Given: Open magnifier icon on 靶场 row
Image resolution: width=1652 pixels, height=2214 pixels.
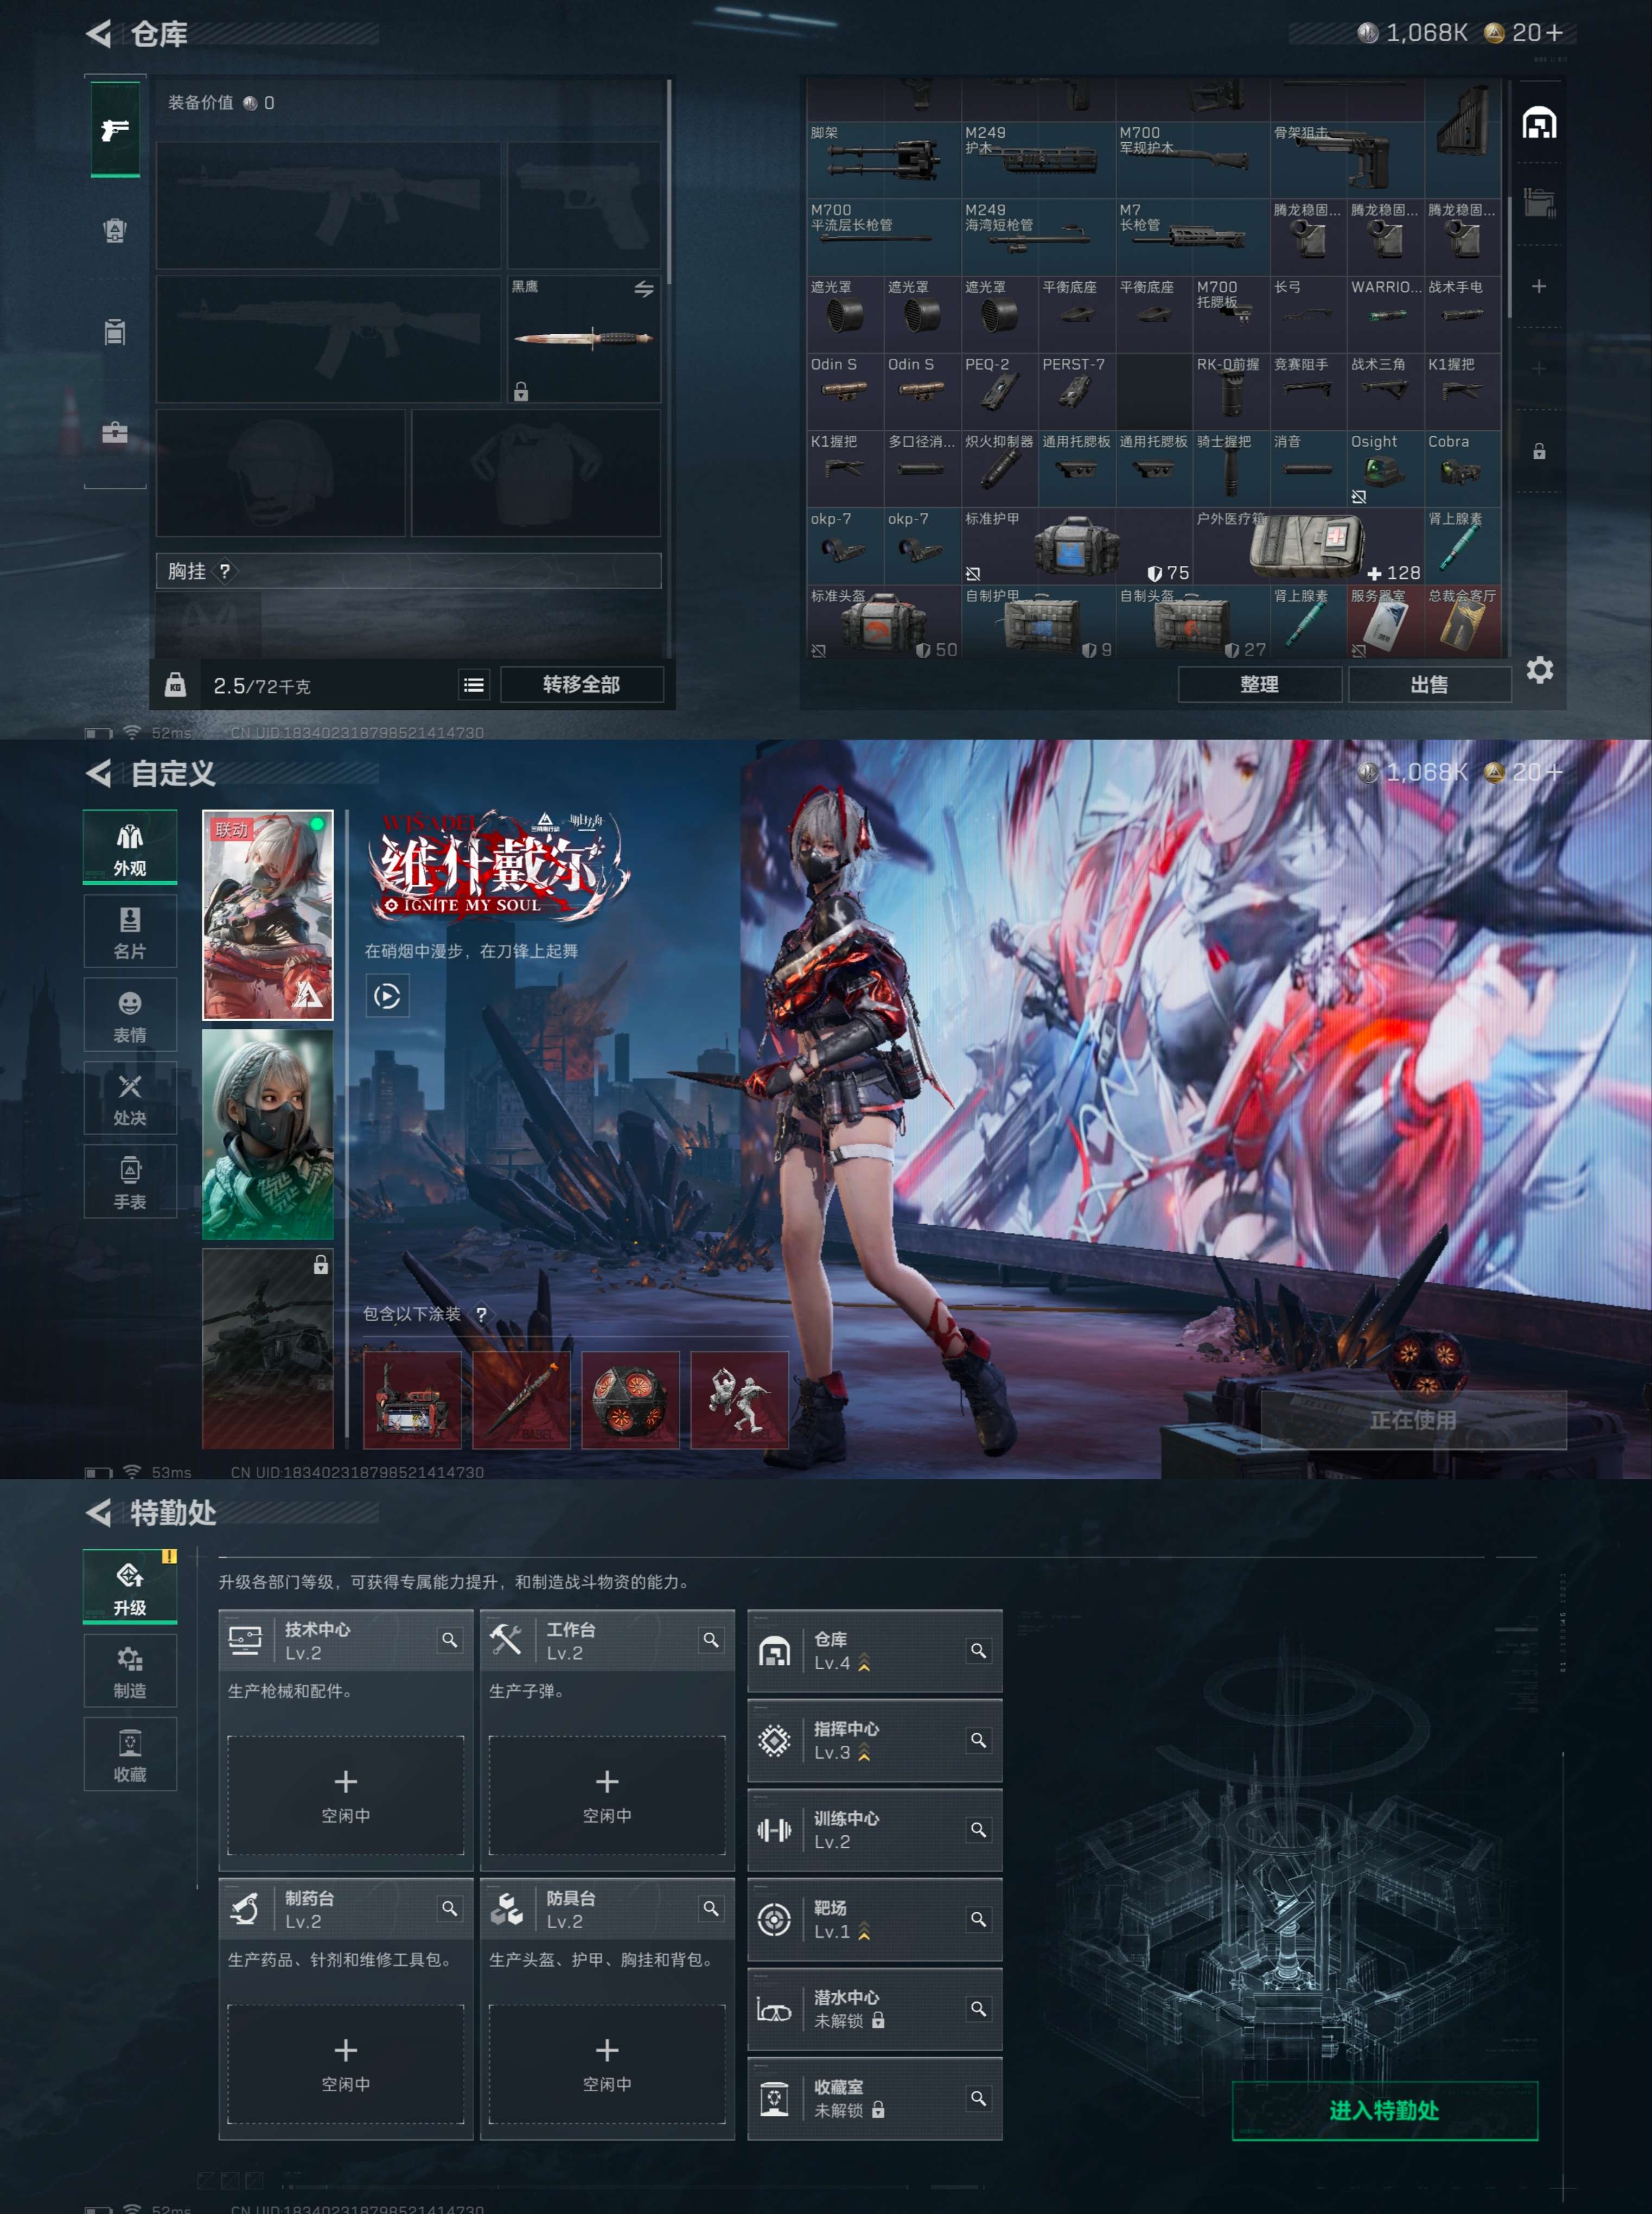Looking at the screenshot, I should pos(978,1918).
